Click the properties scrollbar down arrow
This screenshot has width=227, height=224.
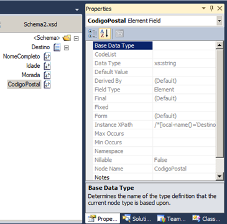pos(220,176)
